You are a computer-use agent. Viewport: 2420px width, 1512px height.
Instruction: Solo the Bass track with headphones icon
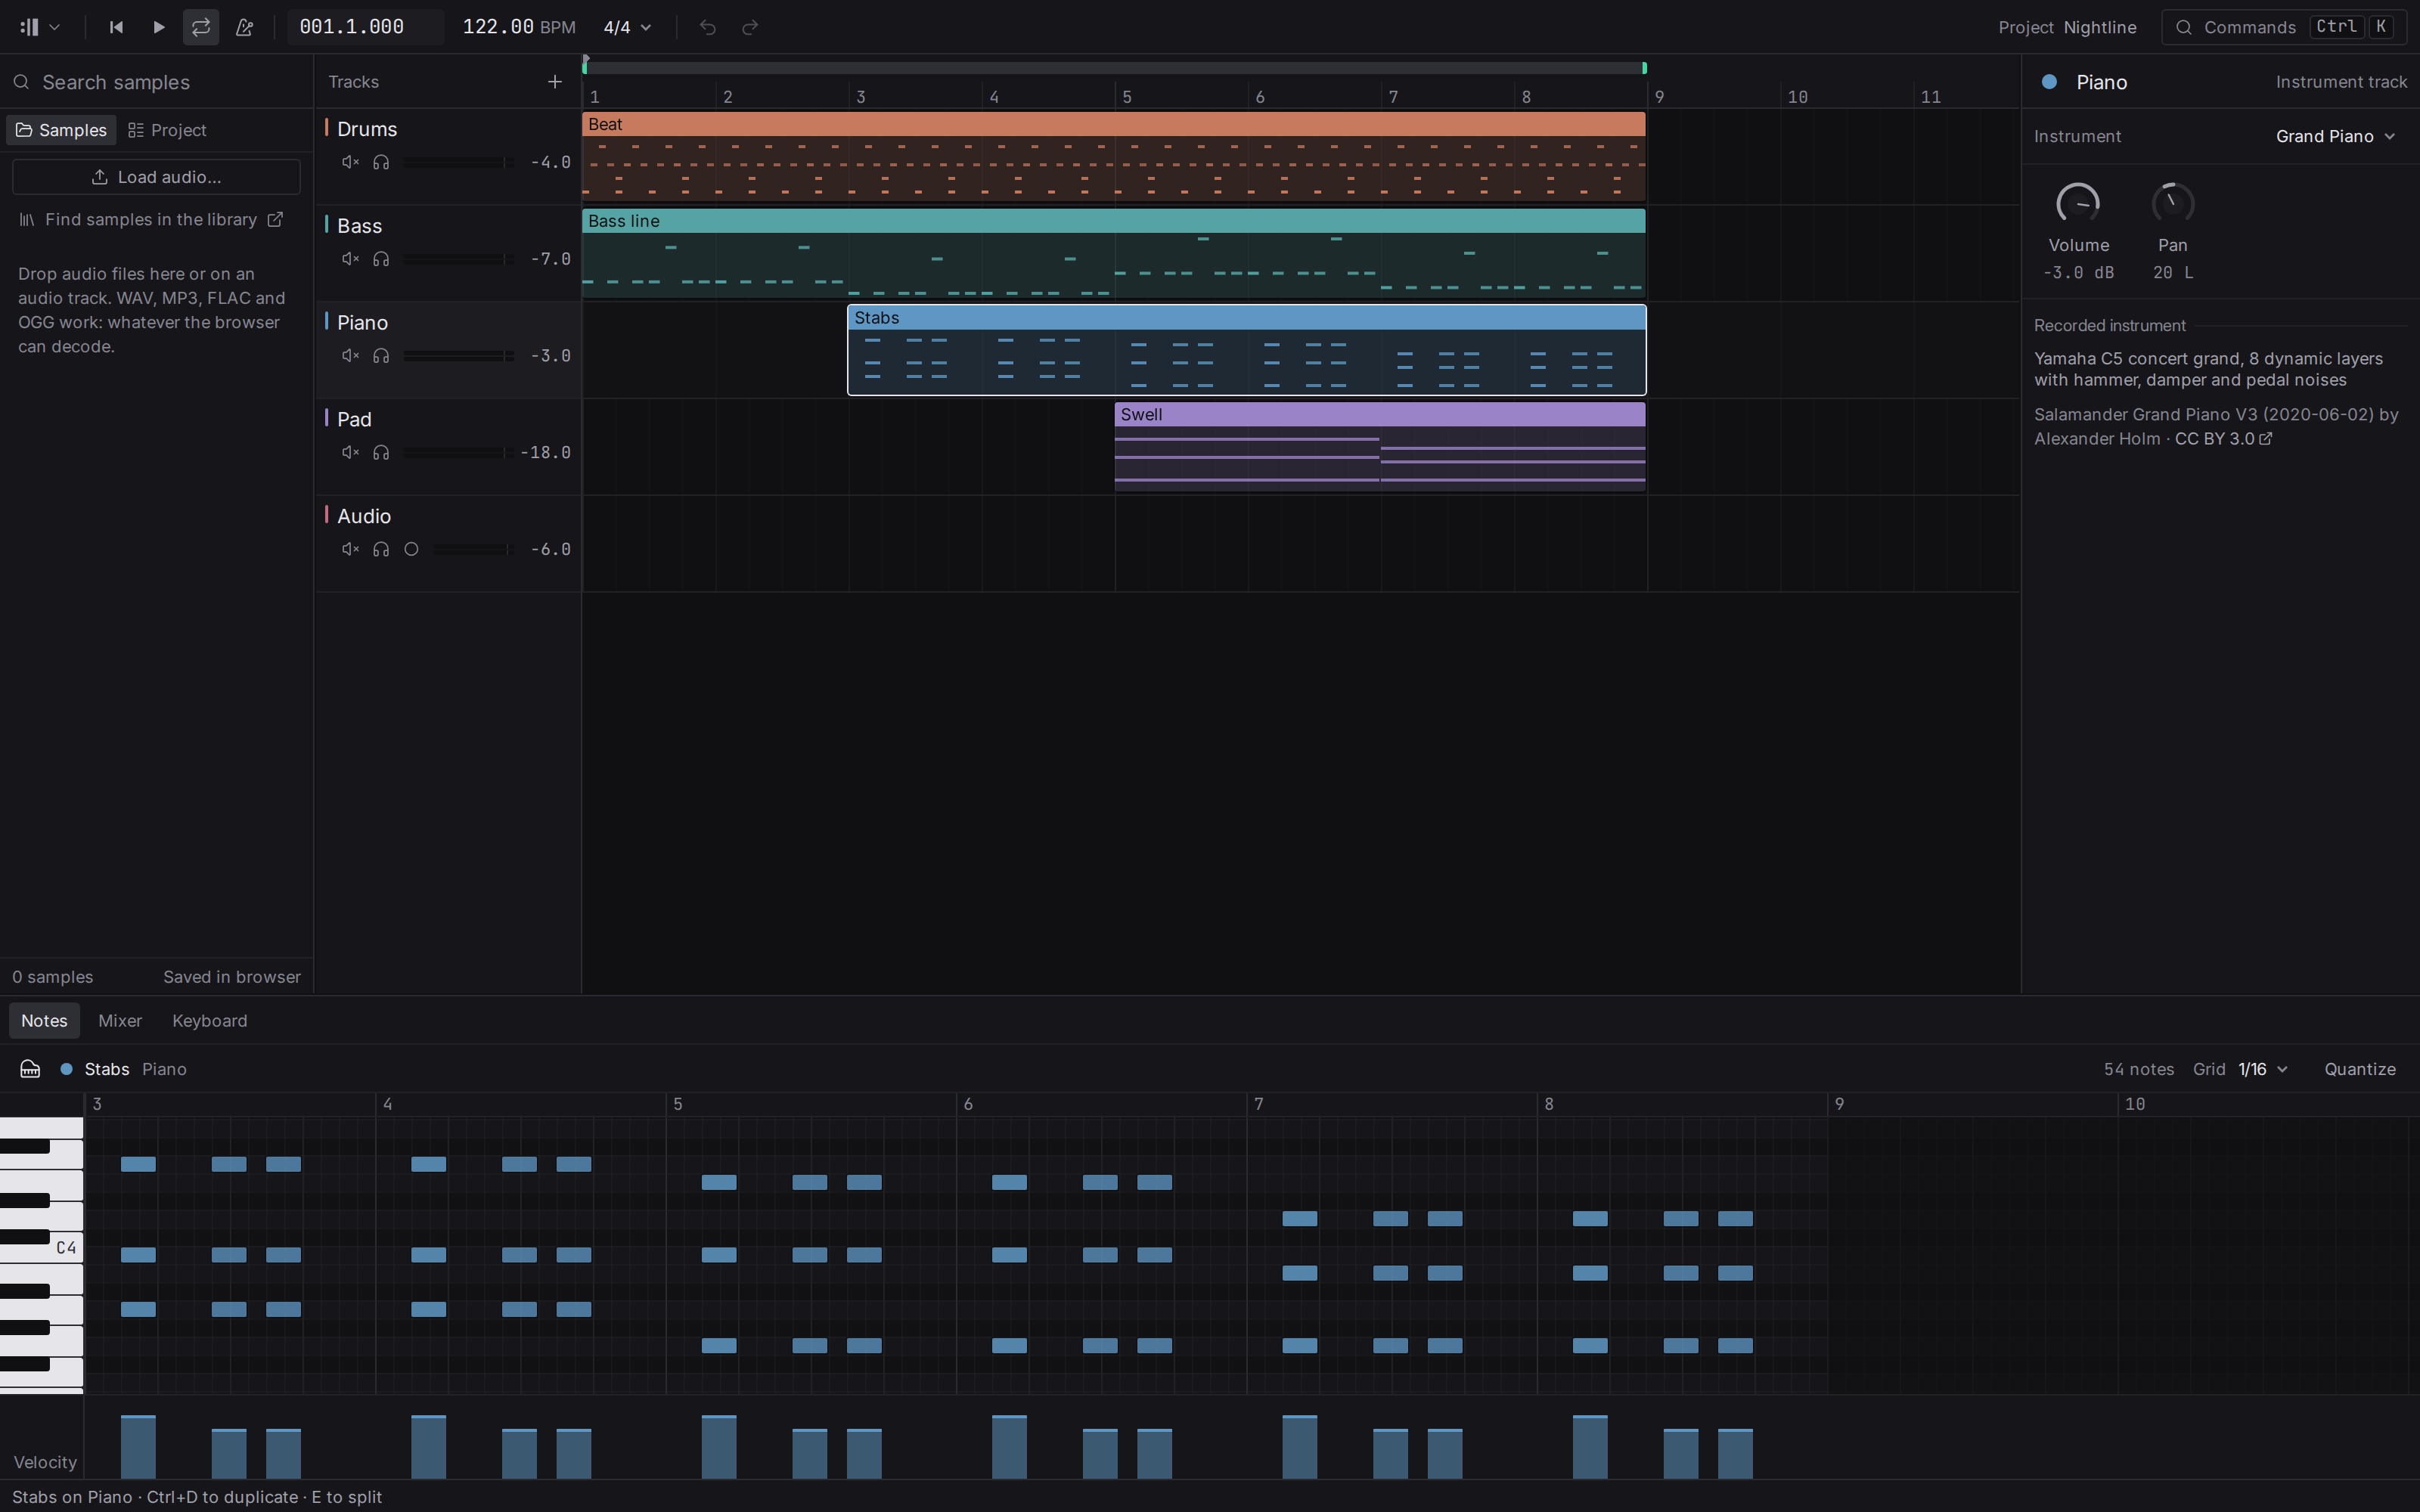(x=381, y=259)
